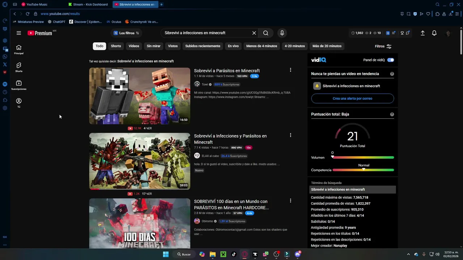Select the Sin mirar filter chip
This screenshot has height=260, width=463.
[x=153, y=46]
